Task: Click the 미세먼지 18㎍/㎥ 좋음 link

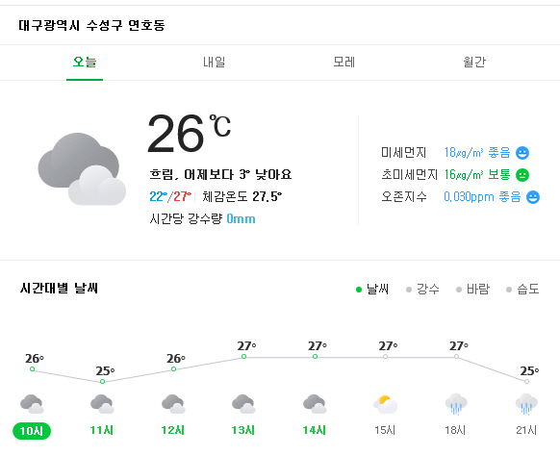Action: coord(477,153)
